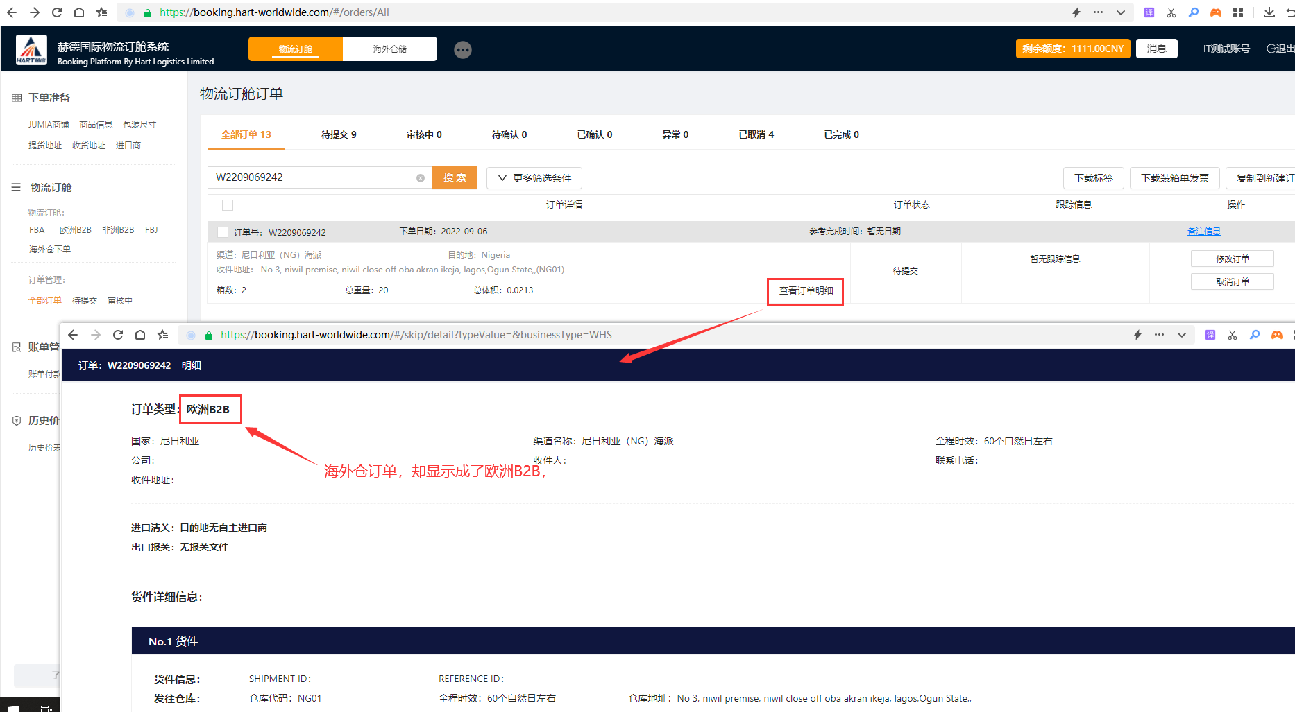Click the scissors screenshot tool icon
The image size is (1295, 712).
[x=1171, y=12]
